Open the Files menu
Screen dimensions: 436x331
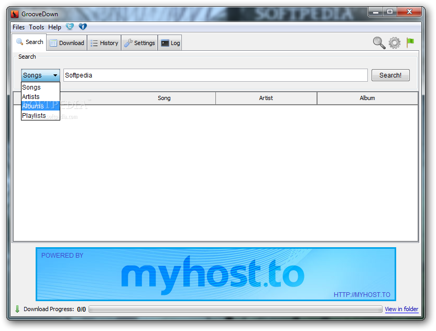tap(19, 27)
